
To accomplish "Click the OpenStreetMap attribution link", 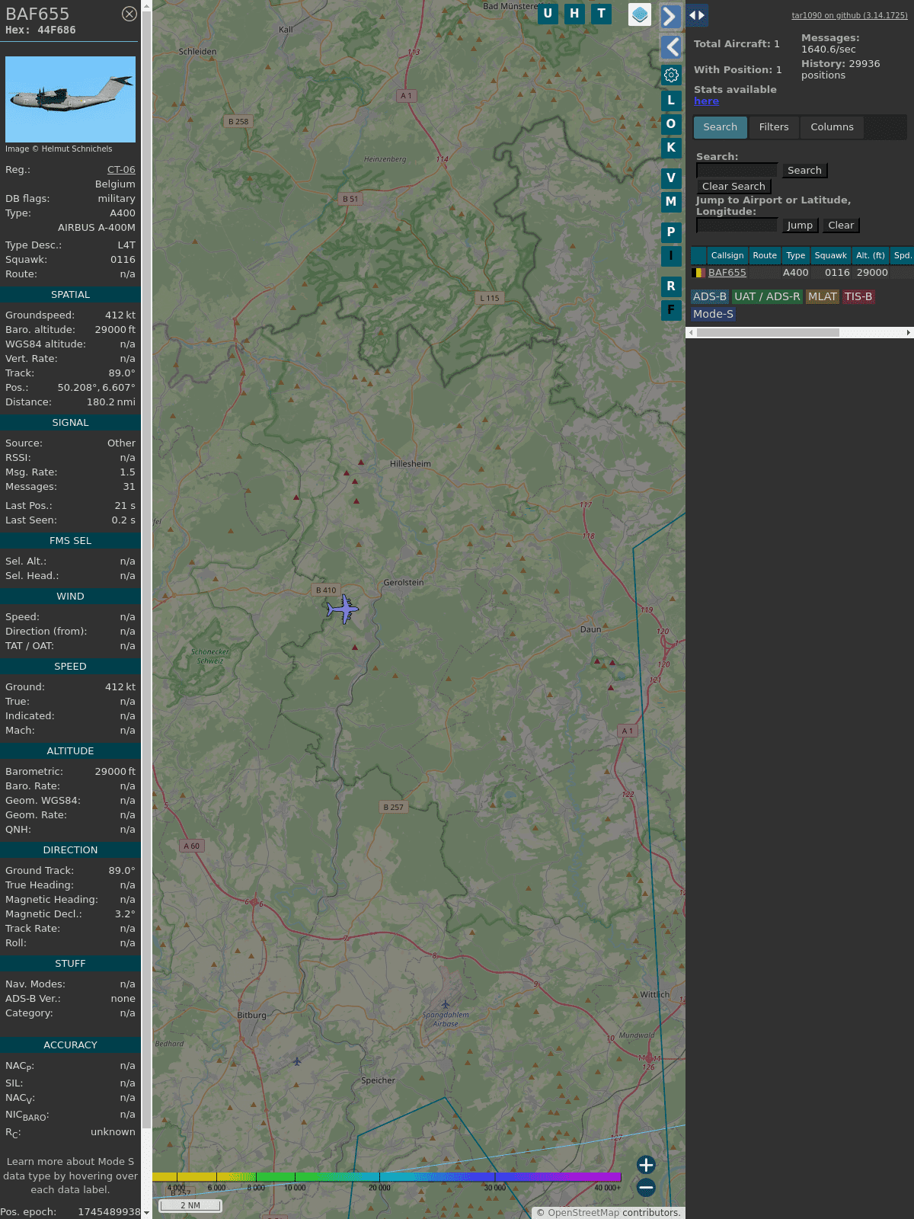I will click(583, 1213).
